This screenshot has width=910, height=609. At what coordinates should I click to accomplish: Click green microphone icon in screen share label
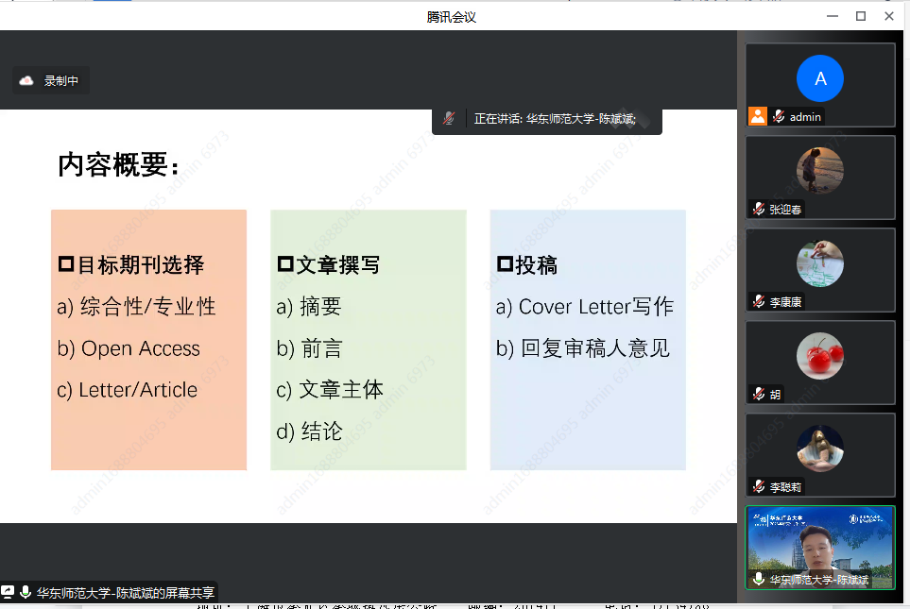pos(26,592)
